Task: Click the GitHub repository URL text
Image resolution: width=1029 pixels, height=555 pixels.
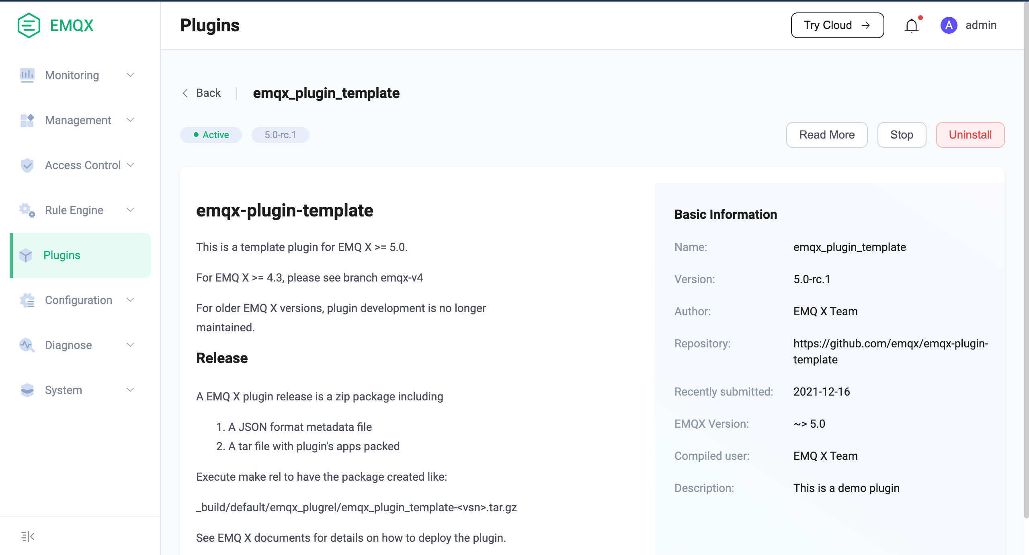Action: point(890,351)
